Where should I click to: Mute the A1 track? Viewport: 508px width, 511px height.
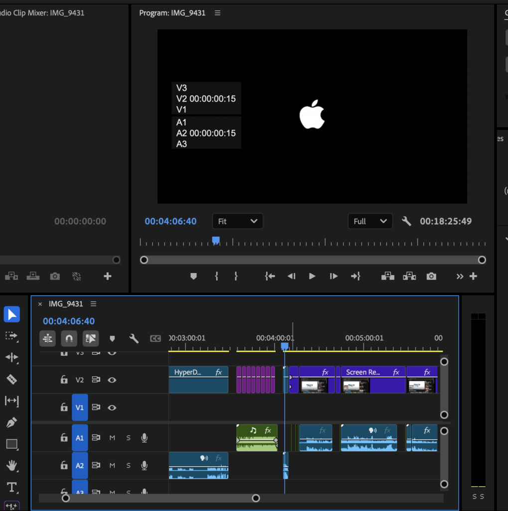click(x=112, y=438)
